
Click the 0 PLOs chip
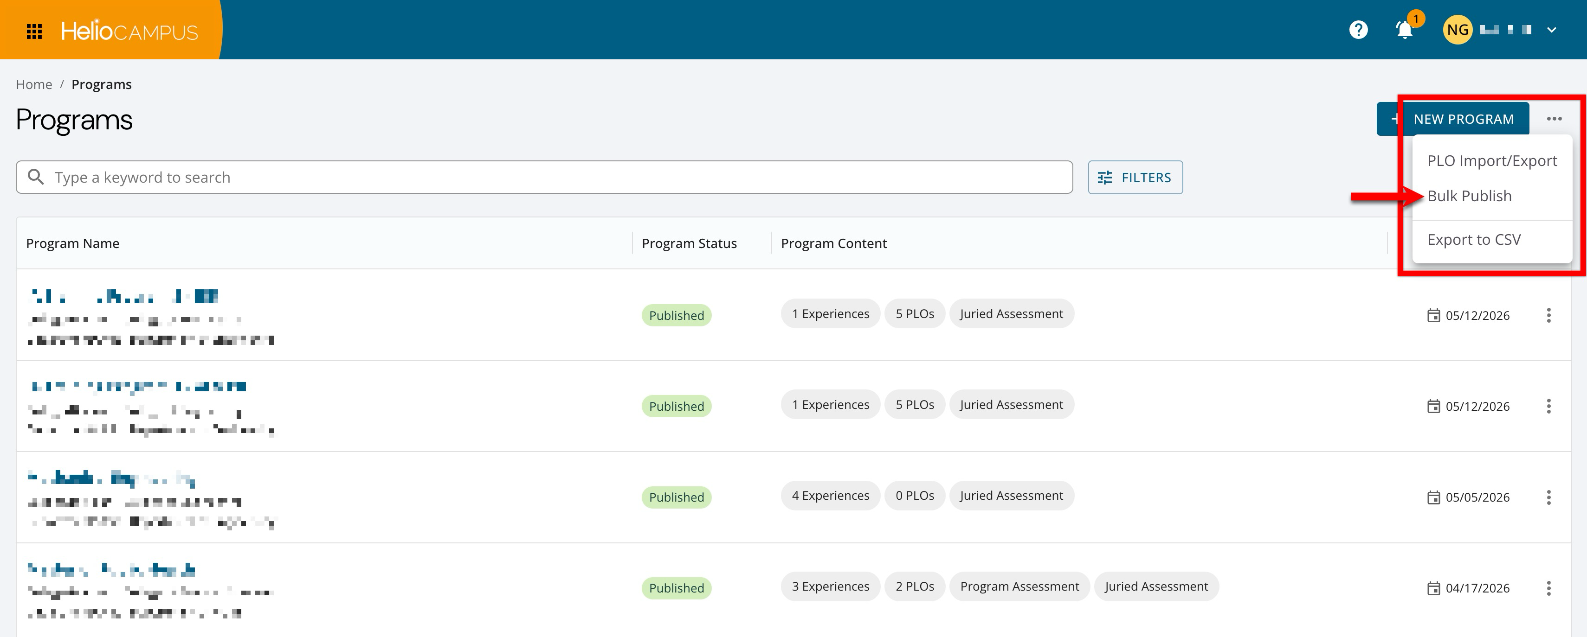point(914,496)
